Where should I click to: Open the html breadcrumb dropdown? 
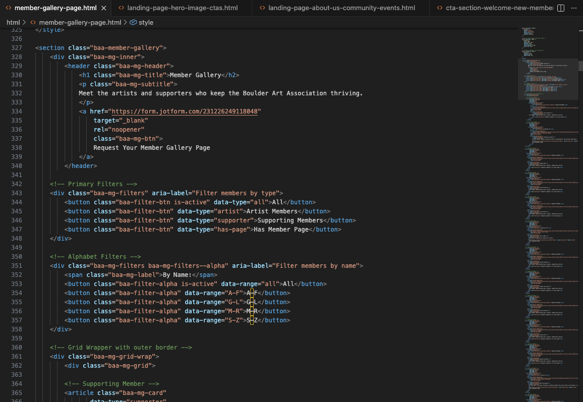point(14,22)
